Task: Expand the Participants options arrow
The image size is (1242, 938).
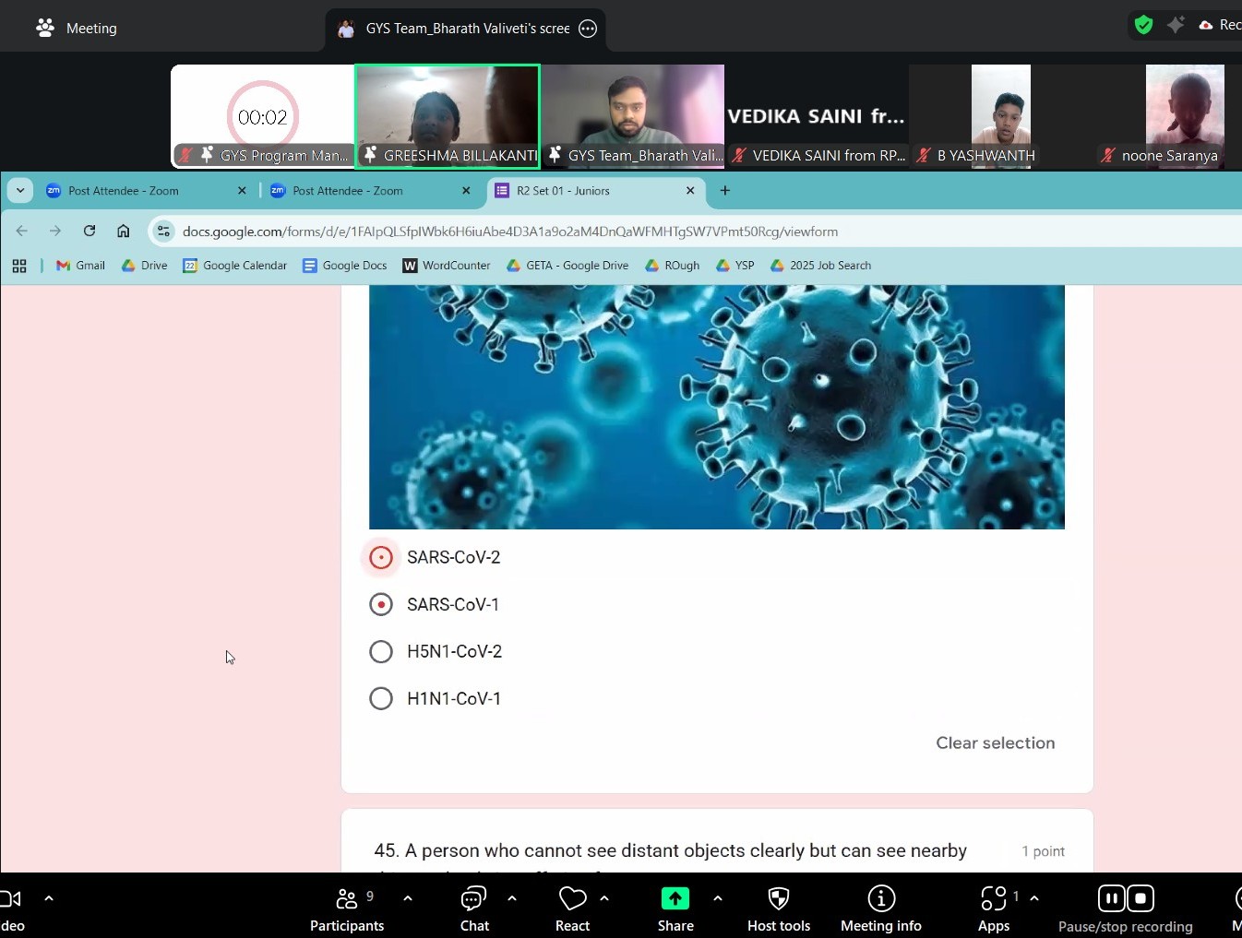Action: (408, 897)
